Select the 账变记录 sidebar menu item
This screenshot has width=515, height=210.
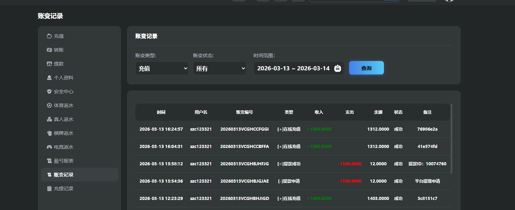point(63,175)
